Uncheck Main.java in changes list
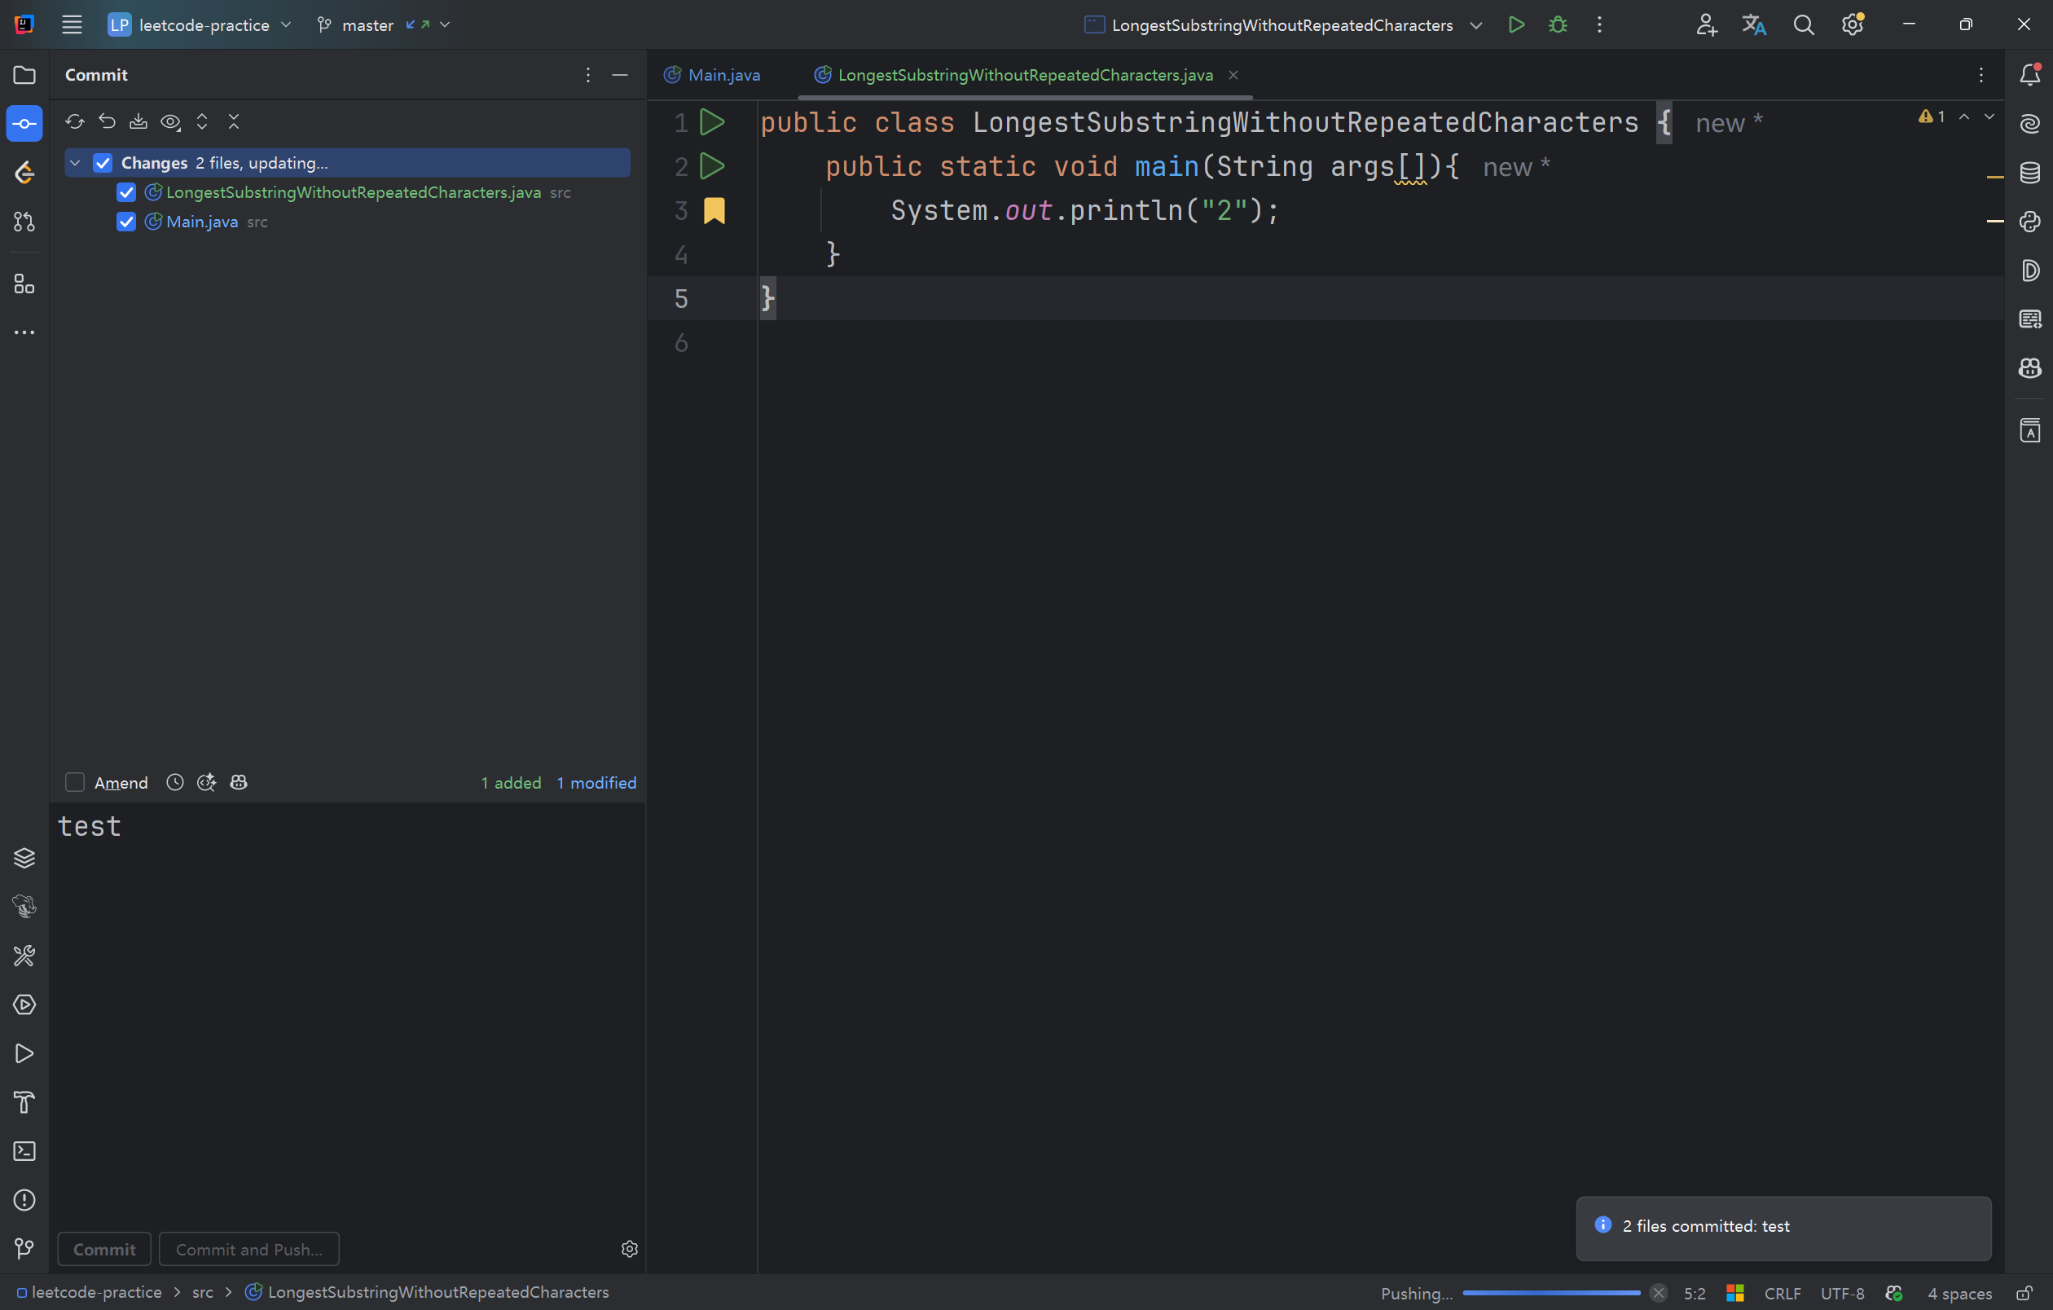Screen dimensions: 2053x1310 pyautogui.click(x=126, y=222)
